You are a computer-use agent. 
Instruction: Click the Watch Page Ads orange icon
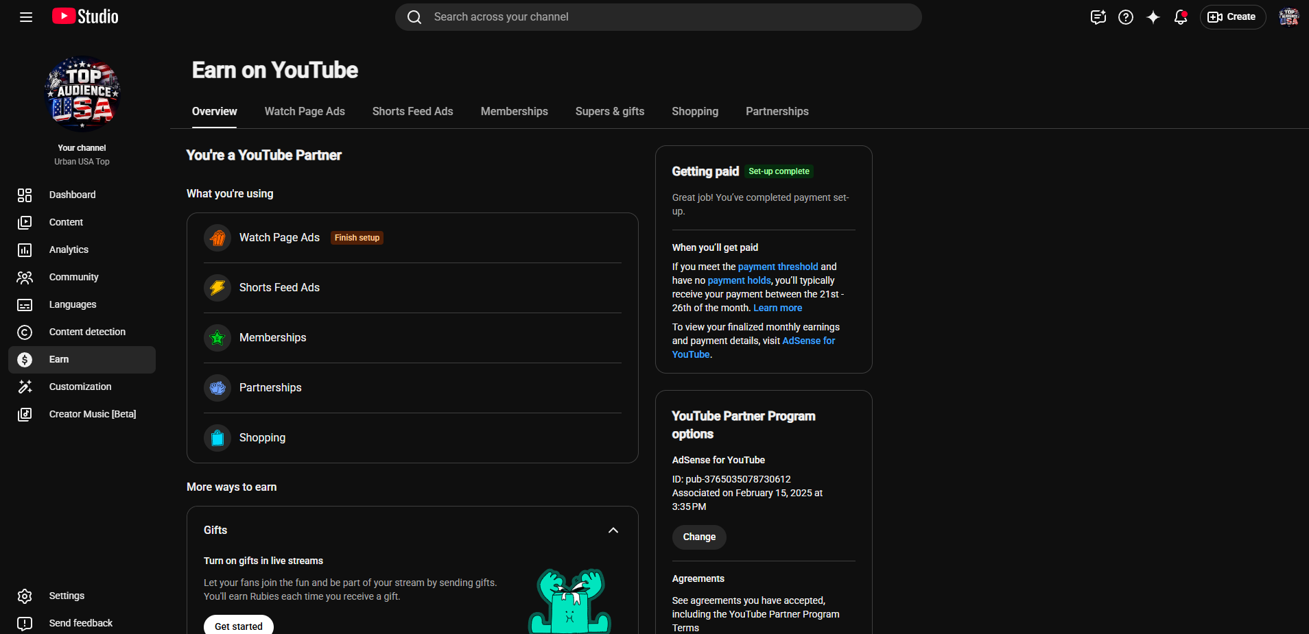pos(217,238)
